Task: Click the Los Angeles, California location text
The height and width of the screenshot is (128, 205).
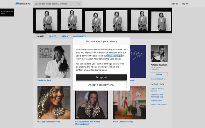Action: [x=156, y=69]
